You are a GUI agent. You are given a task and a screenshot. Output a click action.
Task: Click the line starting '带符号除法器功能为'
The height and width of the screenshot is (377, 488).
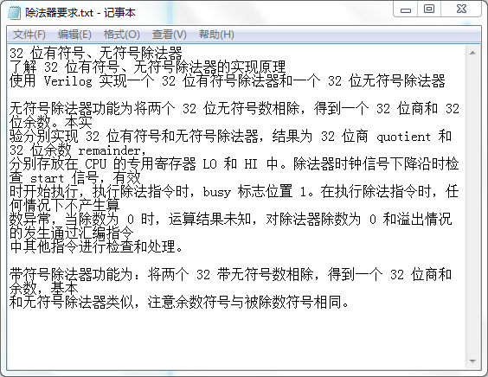[231, 275]
